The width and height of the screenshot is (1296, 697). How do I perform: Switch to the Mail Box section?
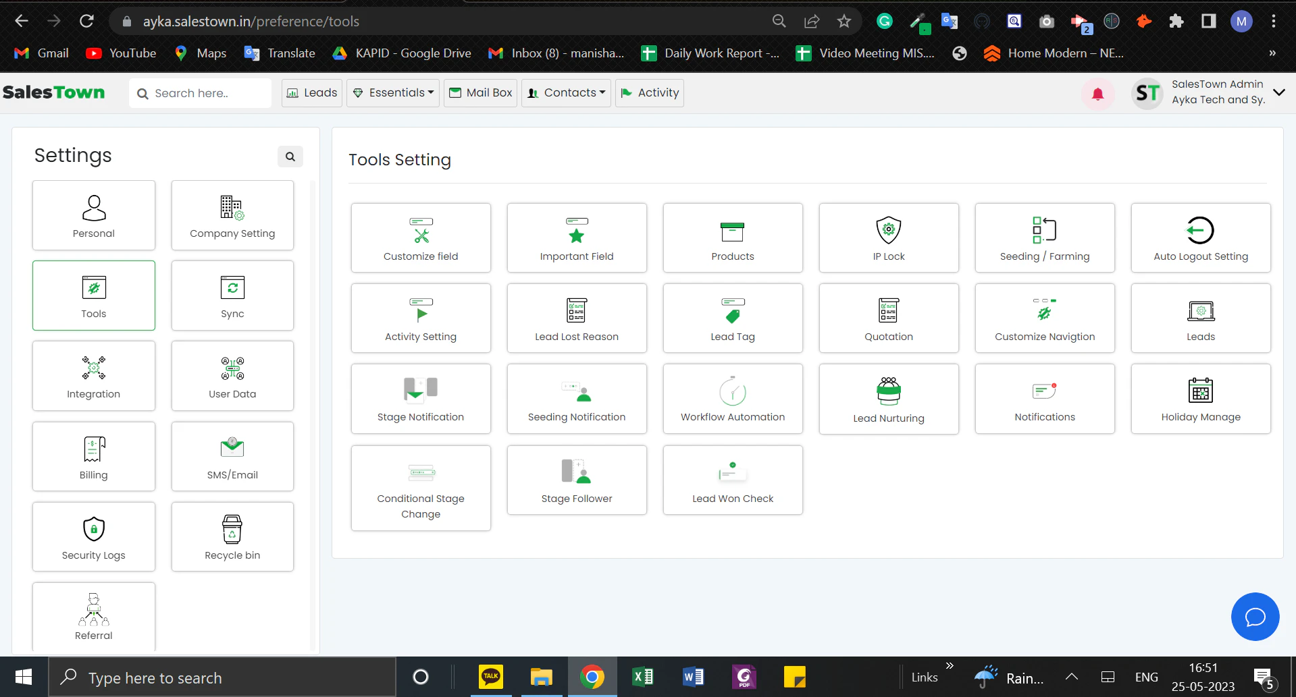[480, 92]
